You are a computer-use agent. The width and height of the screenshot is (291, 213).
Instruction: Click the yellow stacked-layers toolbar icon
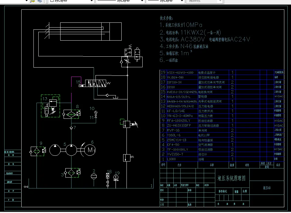33,1
